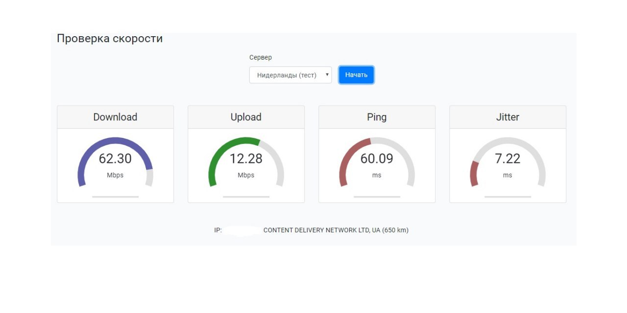Click the Download card header
This screenshot has height=313, width=627.
click(x=115, y=117)
